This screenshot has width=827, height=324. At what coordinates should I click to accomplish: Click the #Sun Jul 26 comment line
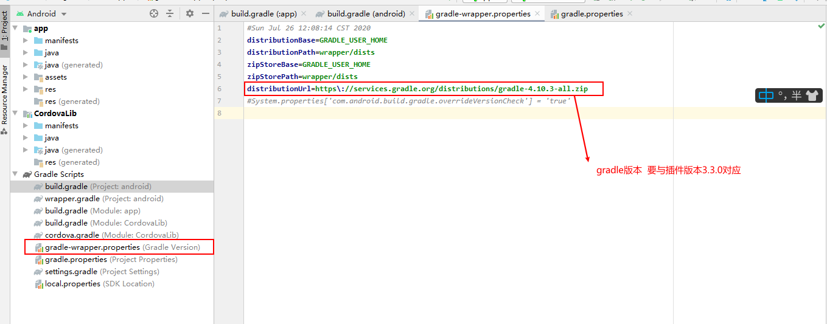(x=309, y=28)
